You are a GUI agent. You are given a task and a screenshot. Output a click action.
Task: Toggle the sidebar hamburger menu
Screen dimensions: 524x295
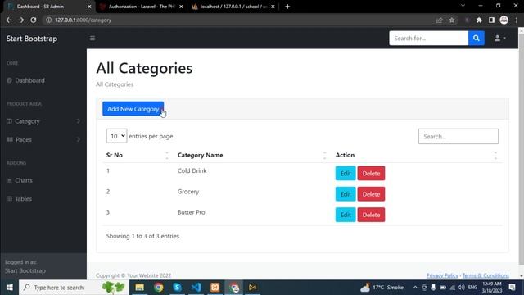[93, 39]
